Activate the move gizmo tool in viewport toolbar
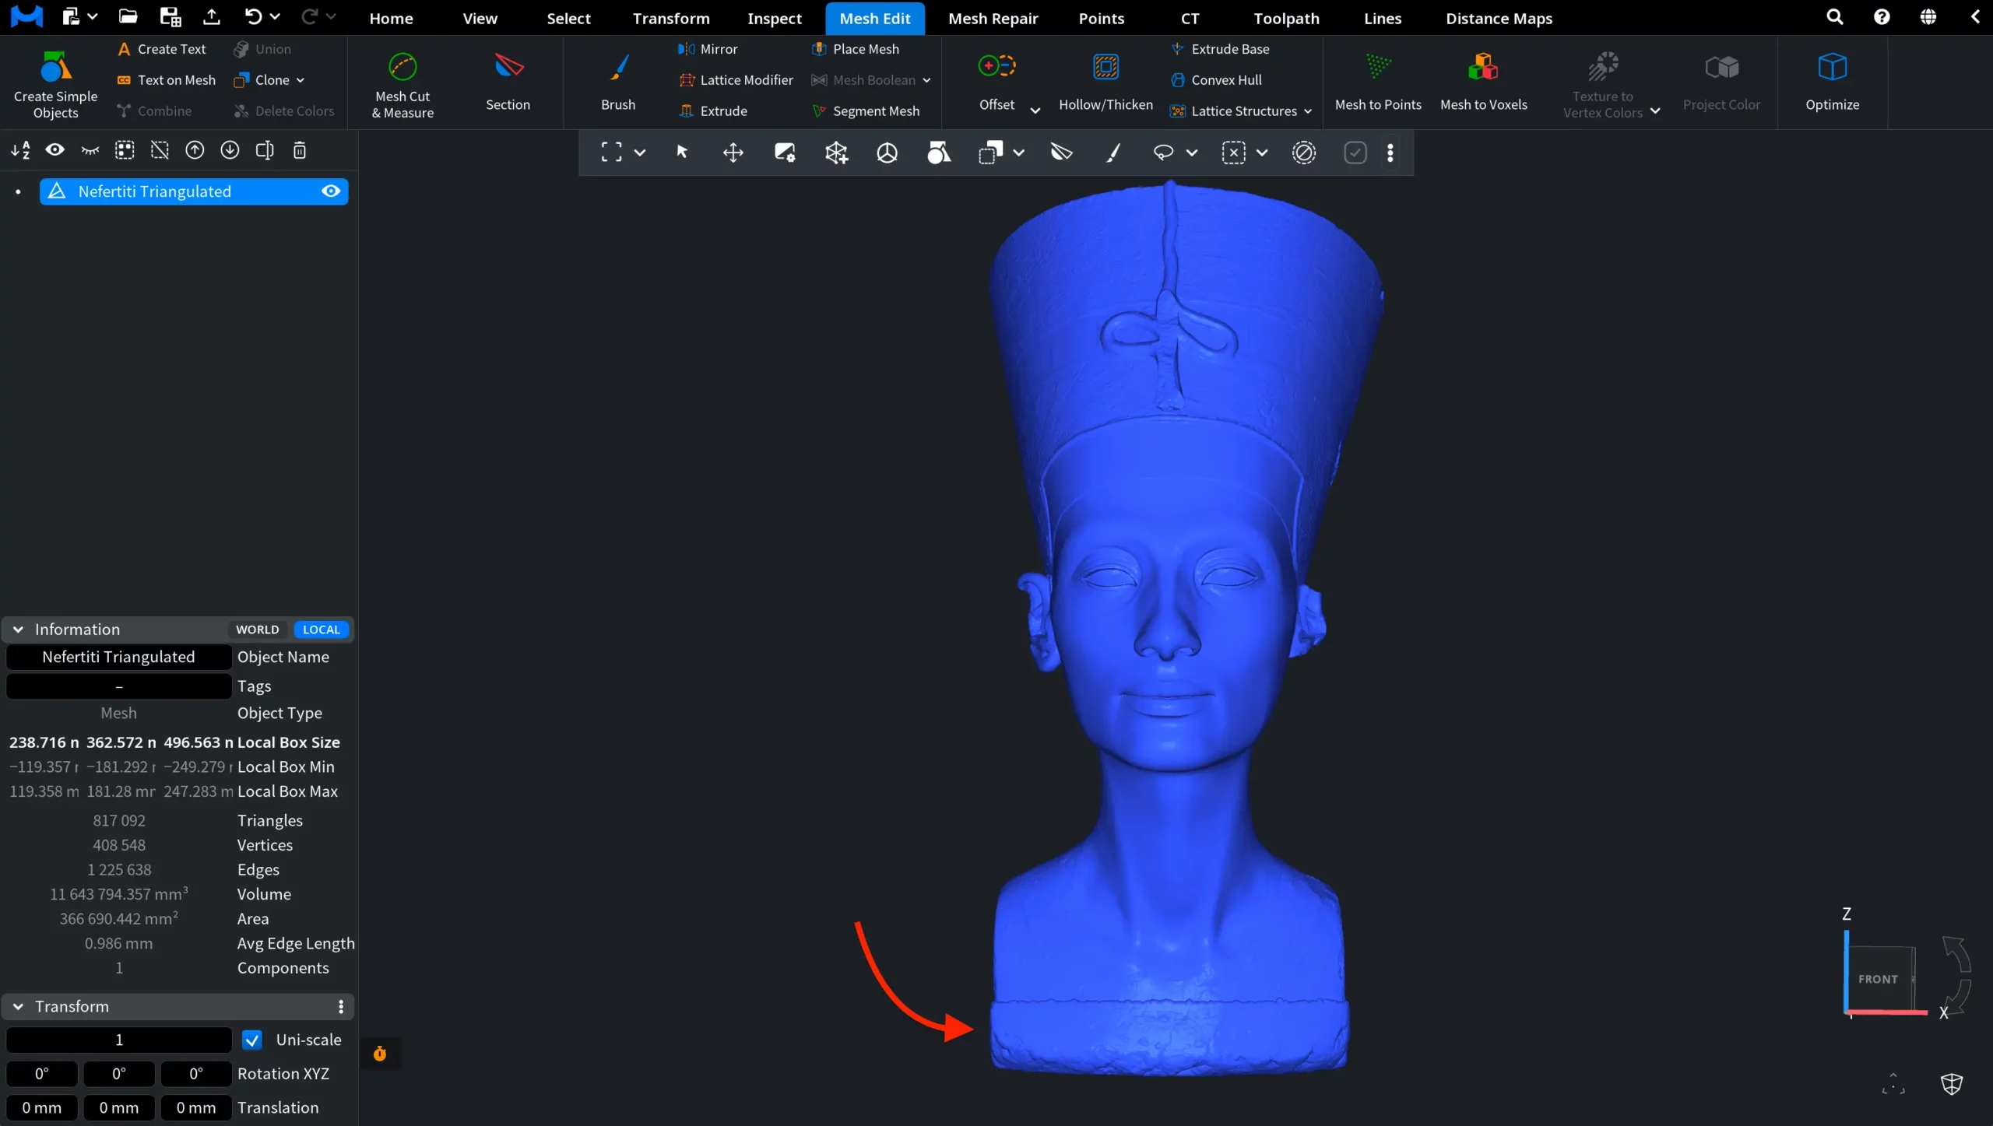 (733, 153)
